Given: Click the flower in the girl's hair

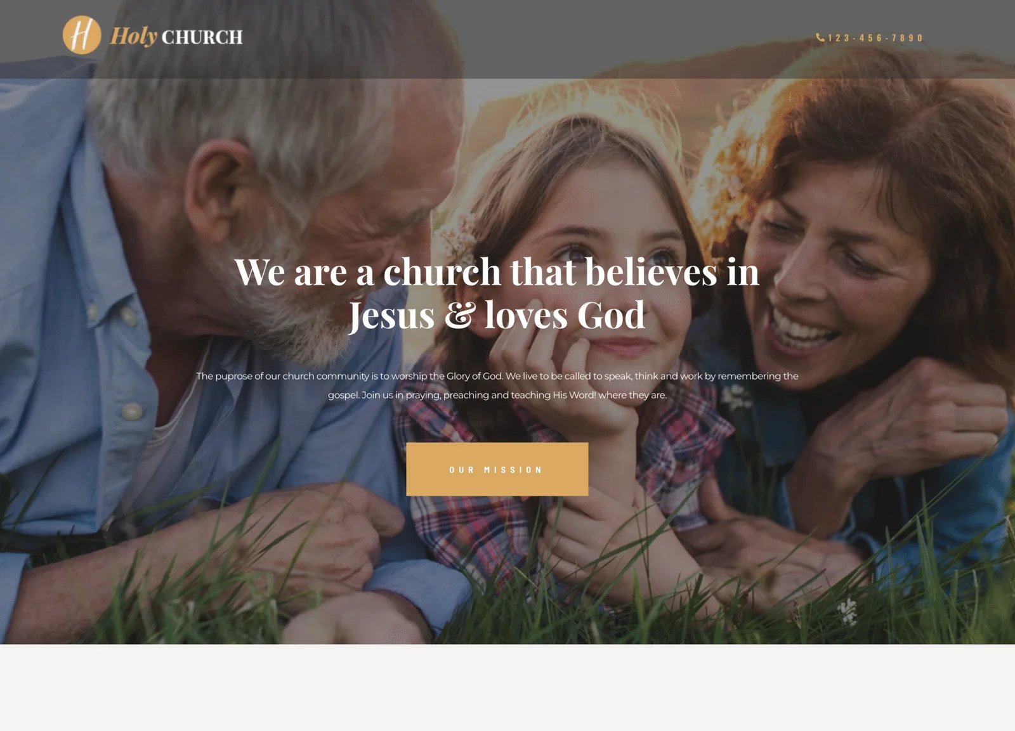Looking at the screenshot, I should (458, 233).
